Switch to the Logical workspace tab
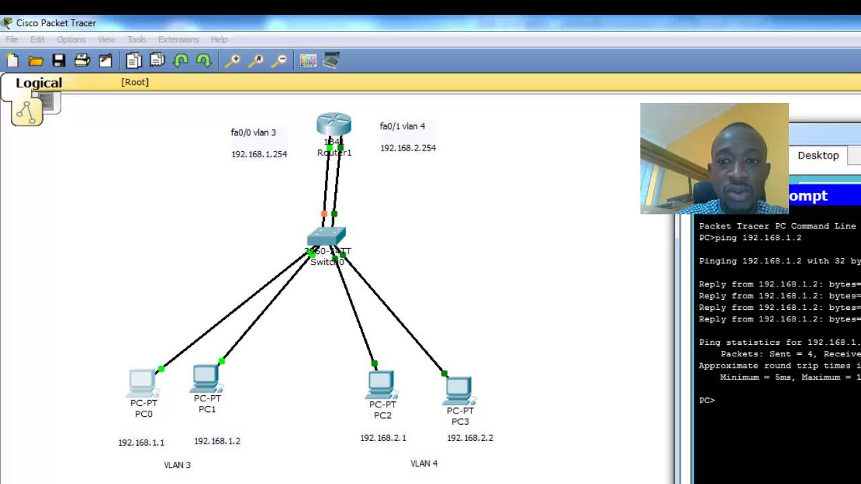Image resolution: width=861 pixels, height=484 pixels. point(39,83)
